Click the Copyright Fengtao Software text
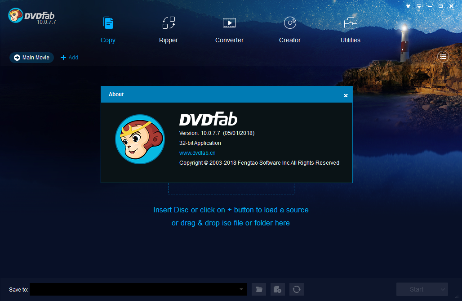462x301 pixels. [x=259, y=163]
